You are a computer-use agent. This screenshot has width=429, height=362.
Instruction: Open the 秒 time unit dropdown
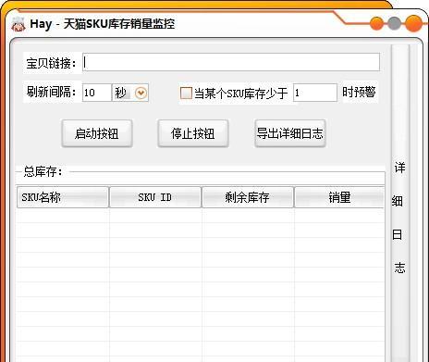141,93
